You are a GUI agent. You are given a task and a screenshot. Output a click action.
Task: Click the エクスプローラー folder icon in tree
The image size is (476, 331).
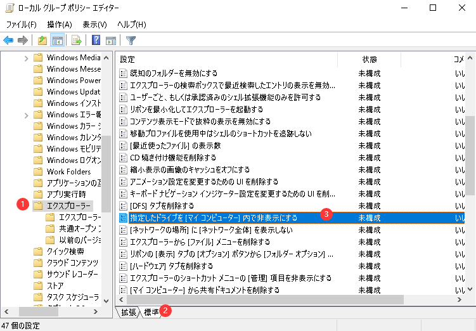tap(38, 206)
